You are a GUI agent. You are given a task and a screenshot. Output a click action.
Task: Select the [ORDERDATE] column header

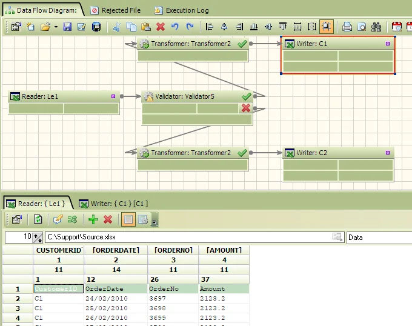(116, 250)
